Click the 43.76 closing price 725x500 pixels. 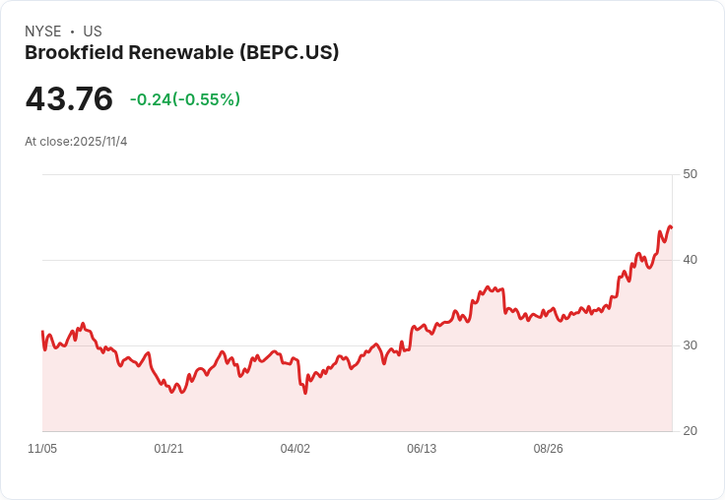click(x=69, y=99)
